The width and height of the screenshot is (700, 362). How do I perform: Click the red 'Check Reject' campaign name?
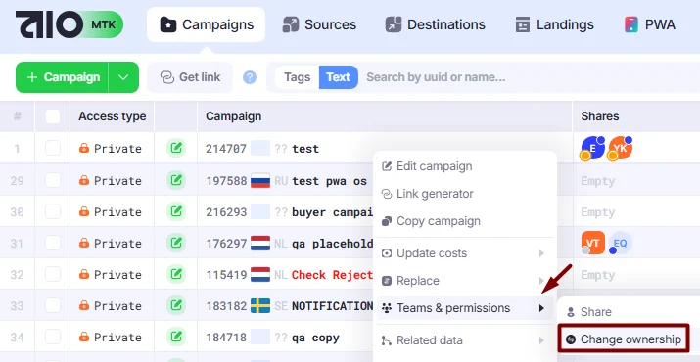[332, 275]
